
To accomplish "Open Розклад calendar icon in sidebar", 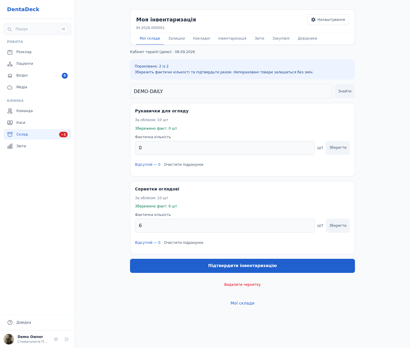I will [10, 52].
